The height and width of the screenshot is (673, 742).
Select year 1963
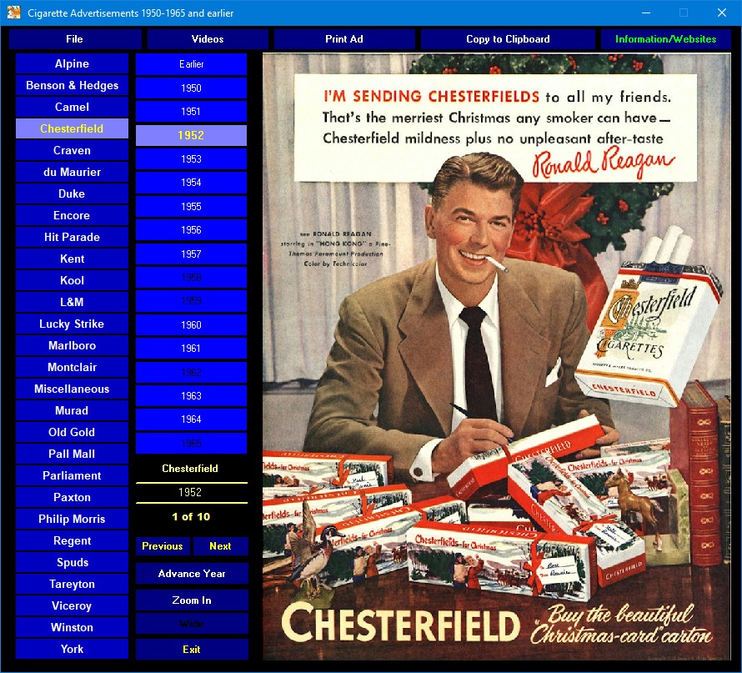pos(191,396)
